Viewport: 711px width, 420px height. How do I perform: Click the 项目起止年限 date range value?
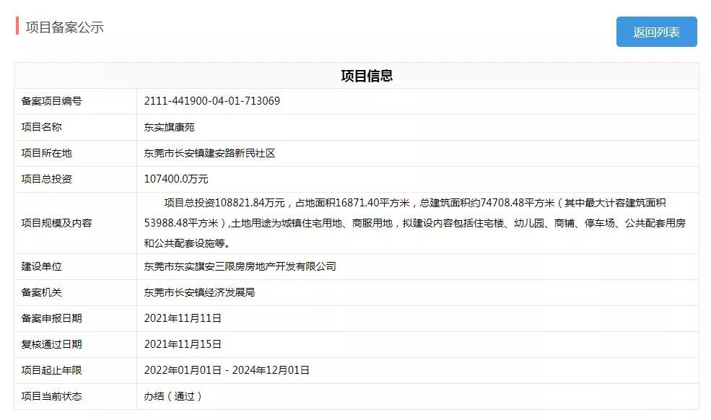(227, 369)
